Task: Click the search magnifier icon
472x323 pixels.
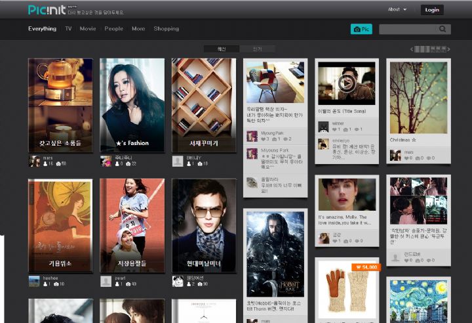Action: click(x=443, y=29)
